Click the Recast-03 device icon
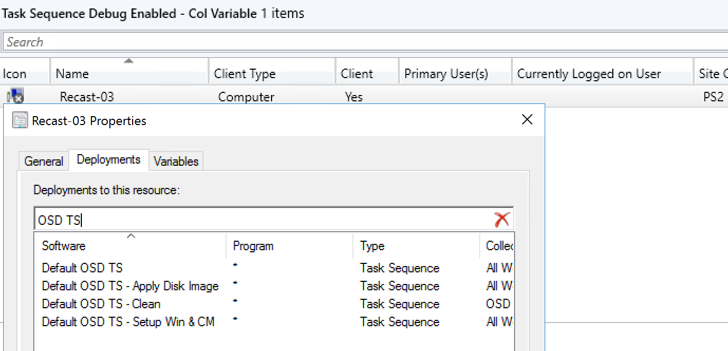This screenshot has height=351, width=728. [x=14, y=97]
